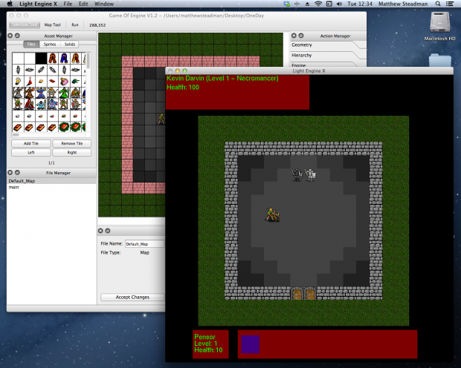Select the blue wizard with raised arms tile
The height and width of the screenshot is (368, 461).
(41, 93)
